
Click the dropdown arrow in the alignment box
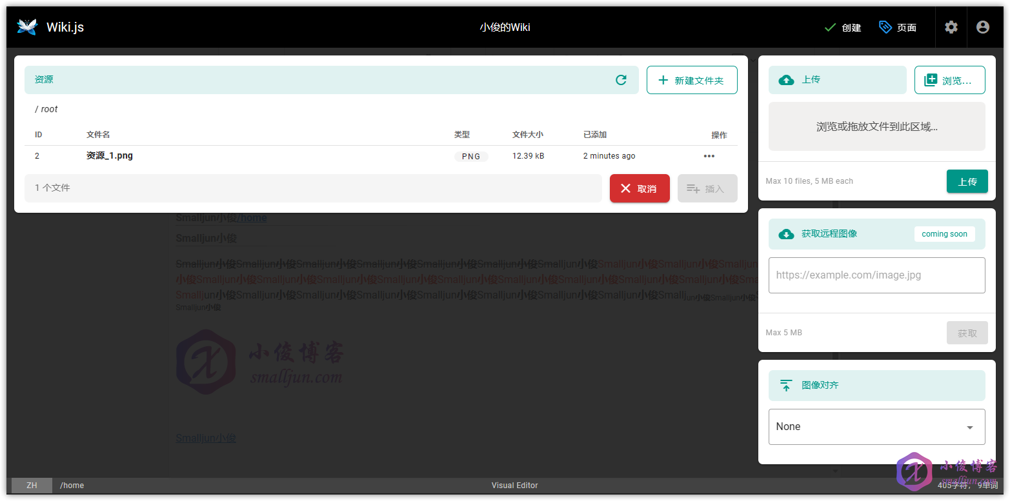click(969, 427)
